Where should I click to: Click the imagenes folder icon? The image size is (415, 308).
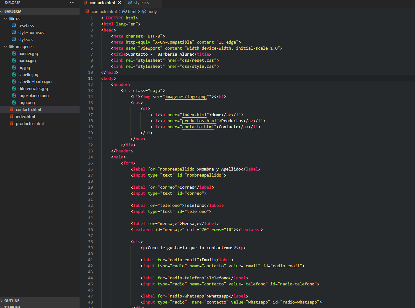tap(12, 46)
